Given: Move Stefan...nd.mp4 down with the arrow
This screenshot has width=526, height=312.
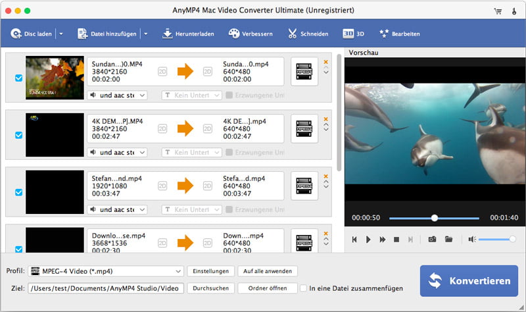Looking at the screenshot, I should point(325,186).
